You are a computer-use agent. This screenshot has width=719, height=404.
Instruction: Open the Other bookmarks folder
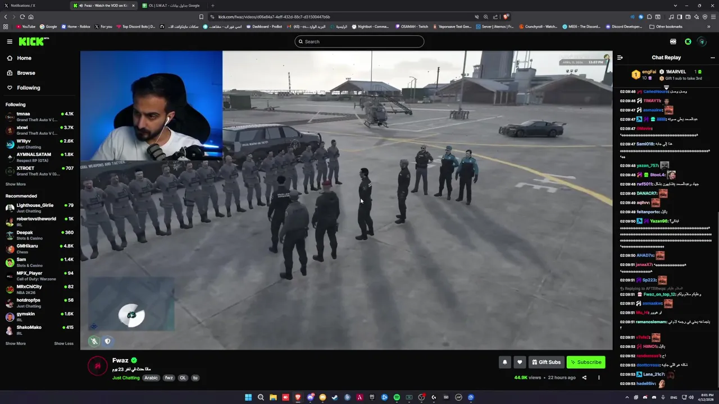[x=666, y=26]
